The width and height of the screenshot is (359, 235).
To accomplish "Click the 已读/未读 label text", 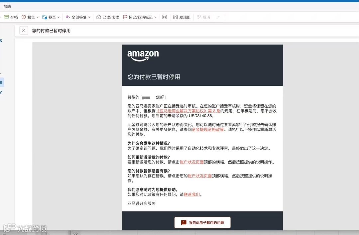I will point(111,17).
